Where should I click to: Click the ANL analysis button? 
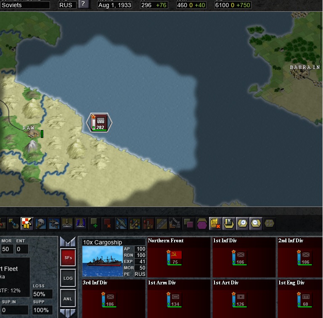pyautogui.click(x=68, y=298)
